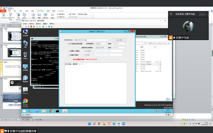Click Windows 11 Start button on host taskbar
The width and height of the screenshot is (213, 133).
pos(90,124)
